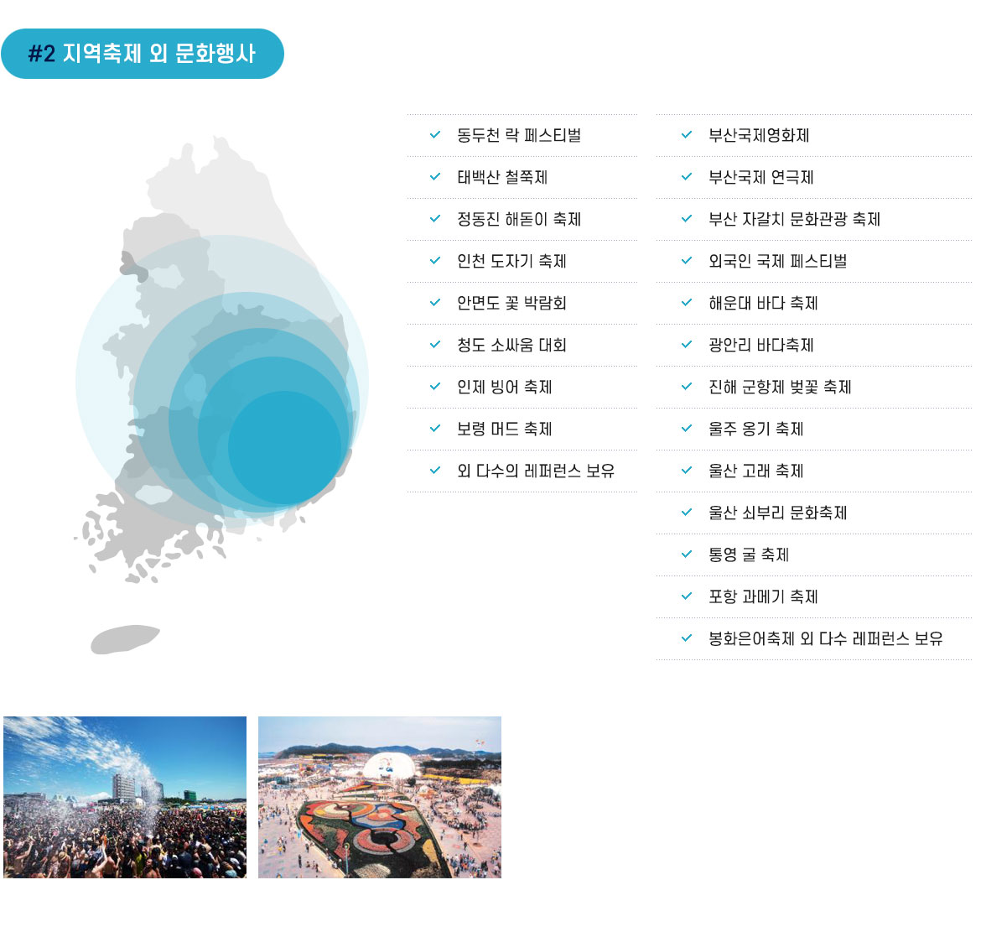Click the checkmark beside 해운대 바다 축제
This screenshot has height=932, width=981.
[687, 302]
